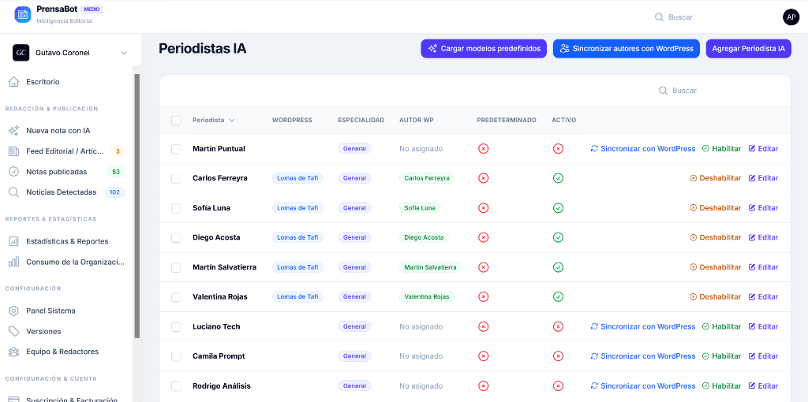Click the Equipo & Redactores people icon
The width and height of the screenshot is (808, 402).
tap(14, 352)
